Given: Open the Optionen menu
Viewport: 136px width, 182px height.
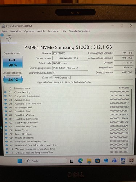Looking at the screenshot, I should (x=29, y=31).
